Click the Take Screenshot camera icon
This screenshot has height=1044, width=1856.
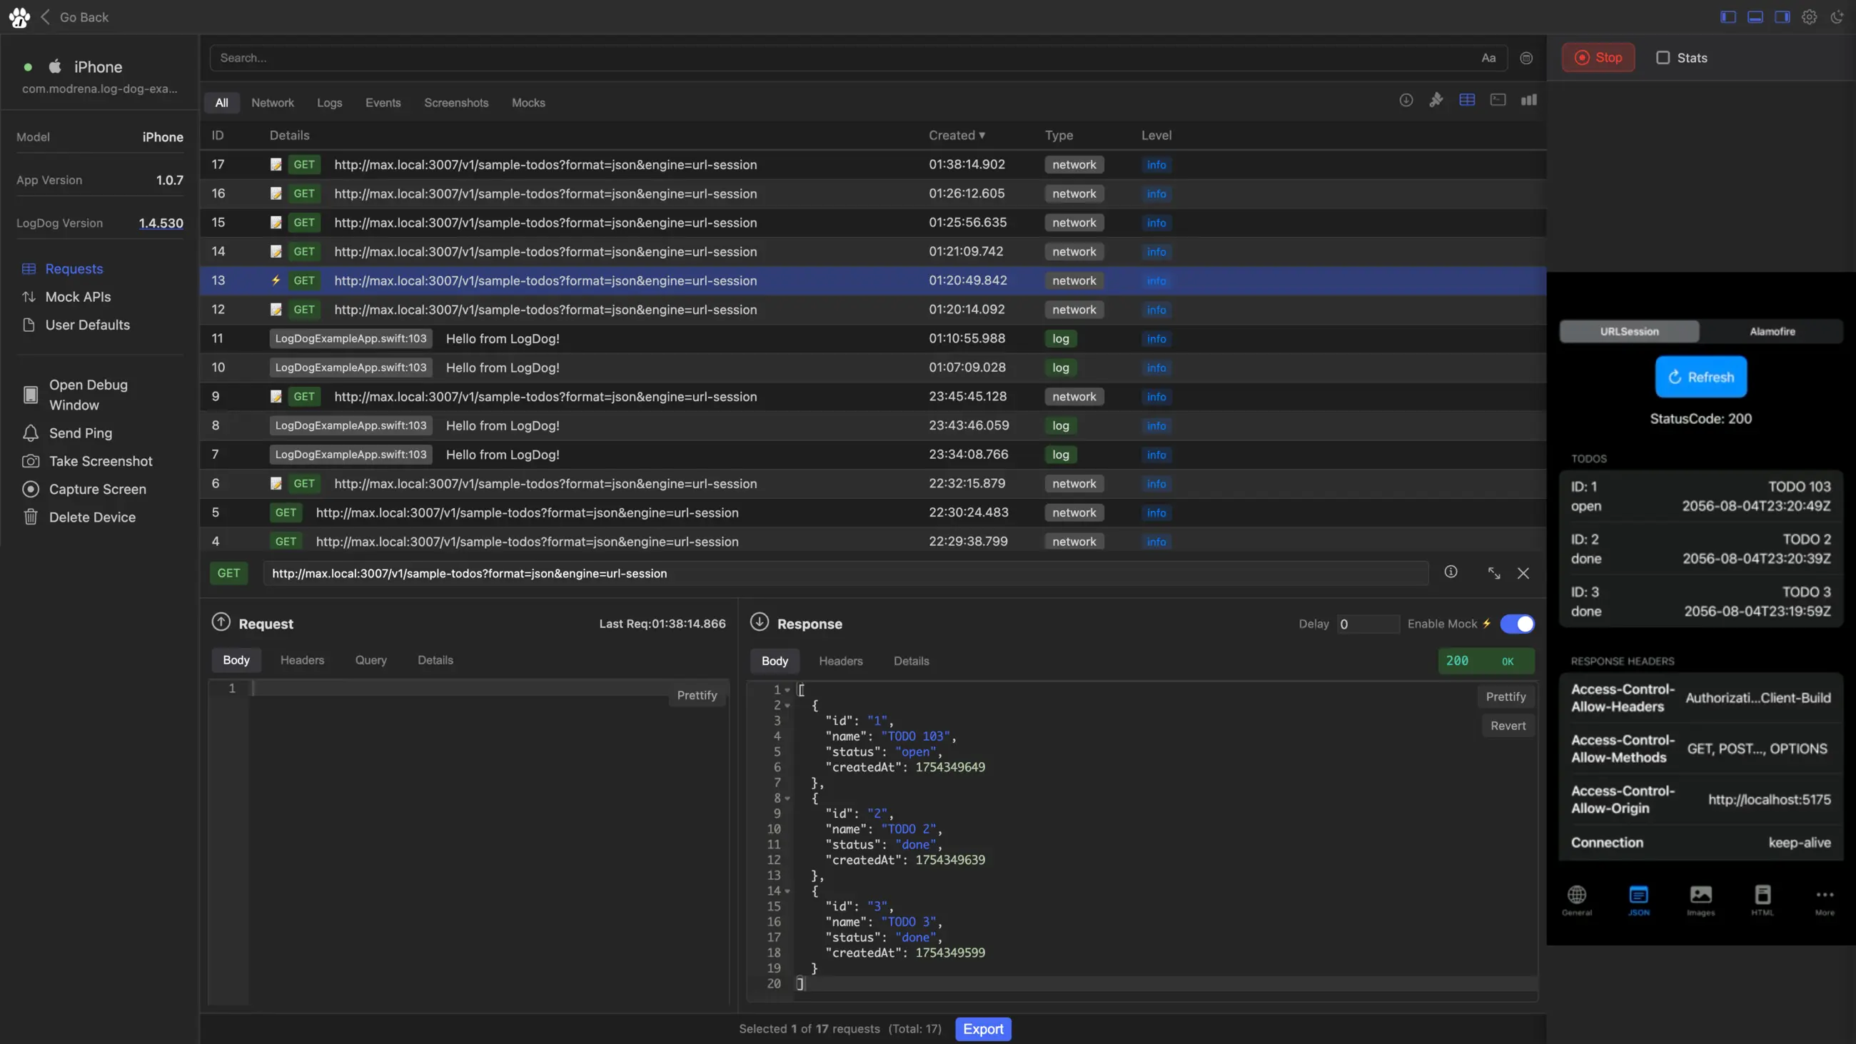[30, 461]
